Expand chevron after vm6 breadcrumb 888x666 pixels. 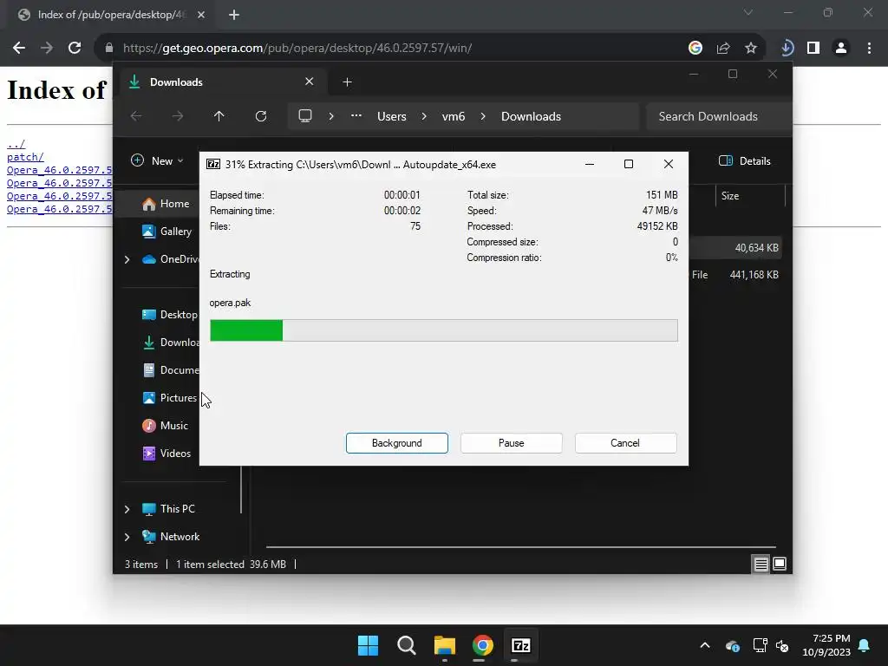483,116
